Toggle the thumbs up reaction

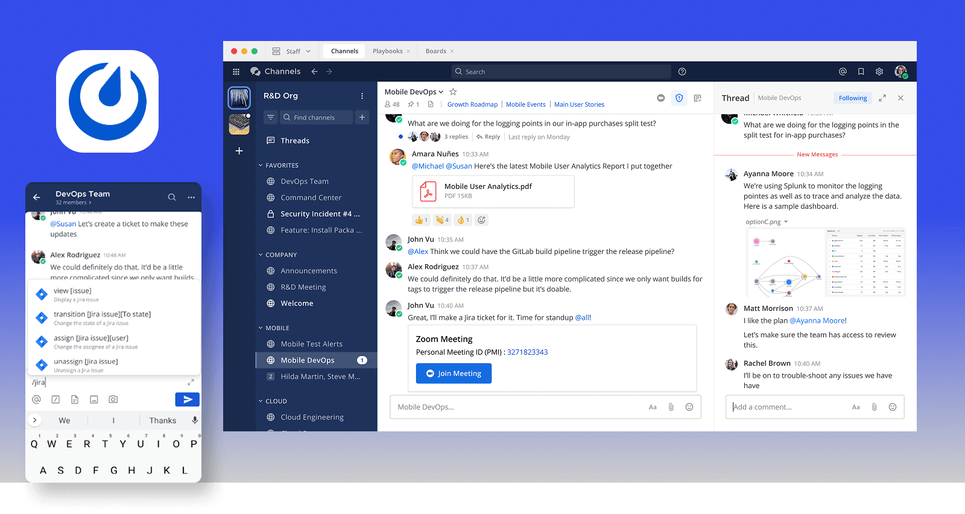(x=421, y=220)
